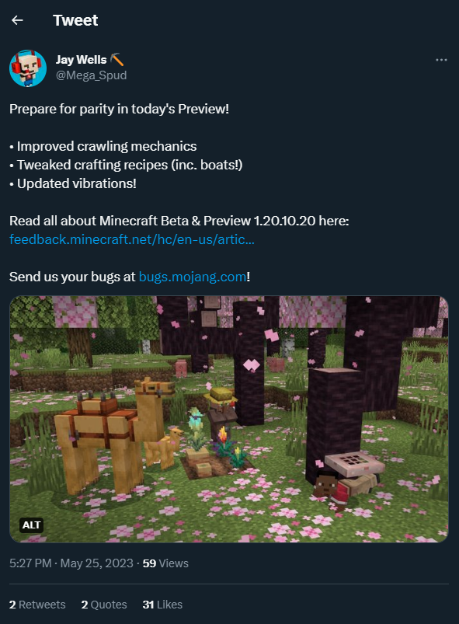Click the Preview 1.20.10.20 version text
The height and width of the screenshot is (624, 459).
point(259,221)
